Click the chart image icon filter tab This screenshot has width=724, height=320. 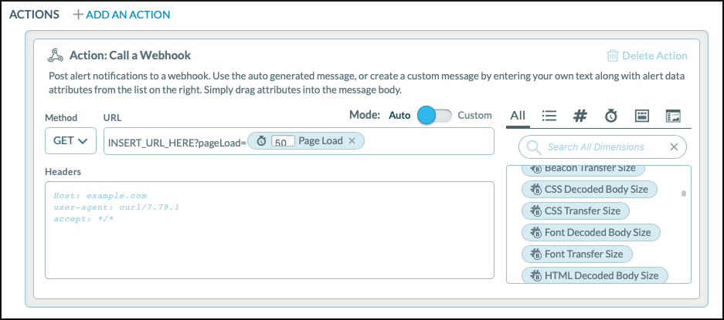[672, 116]
